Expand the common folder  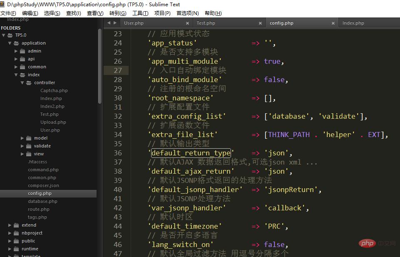(16, 67)
